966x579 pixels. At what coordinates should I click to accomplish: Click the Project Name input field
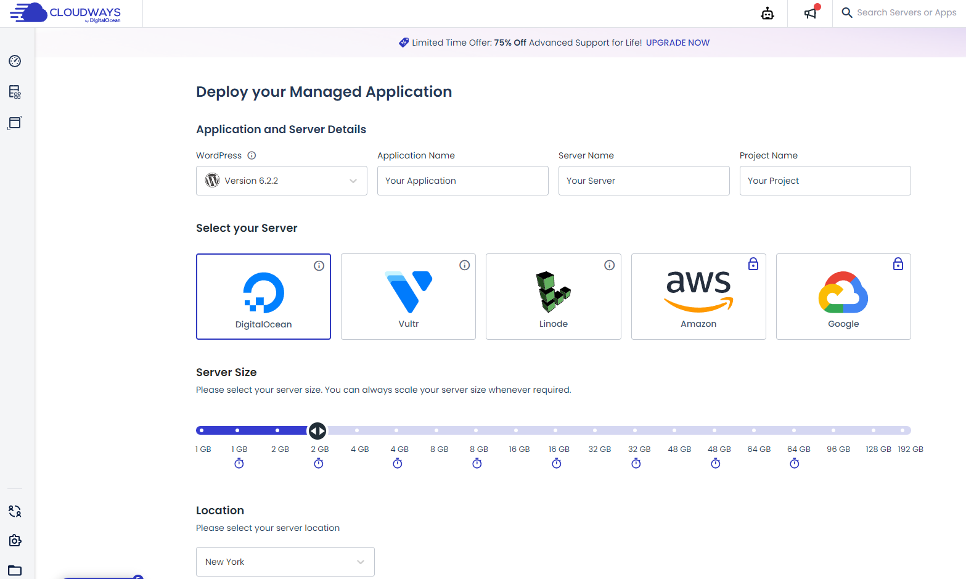pyautogui.click(x=825, y=181)
